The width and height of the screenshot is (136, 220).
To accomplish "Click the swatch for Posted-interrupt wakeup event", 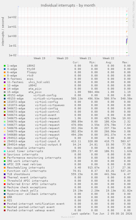I will pos(5,210).
